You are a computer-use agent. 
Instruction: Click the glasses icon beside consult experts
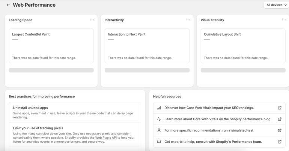pos(159,142)
